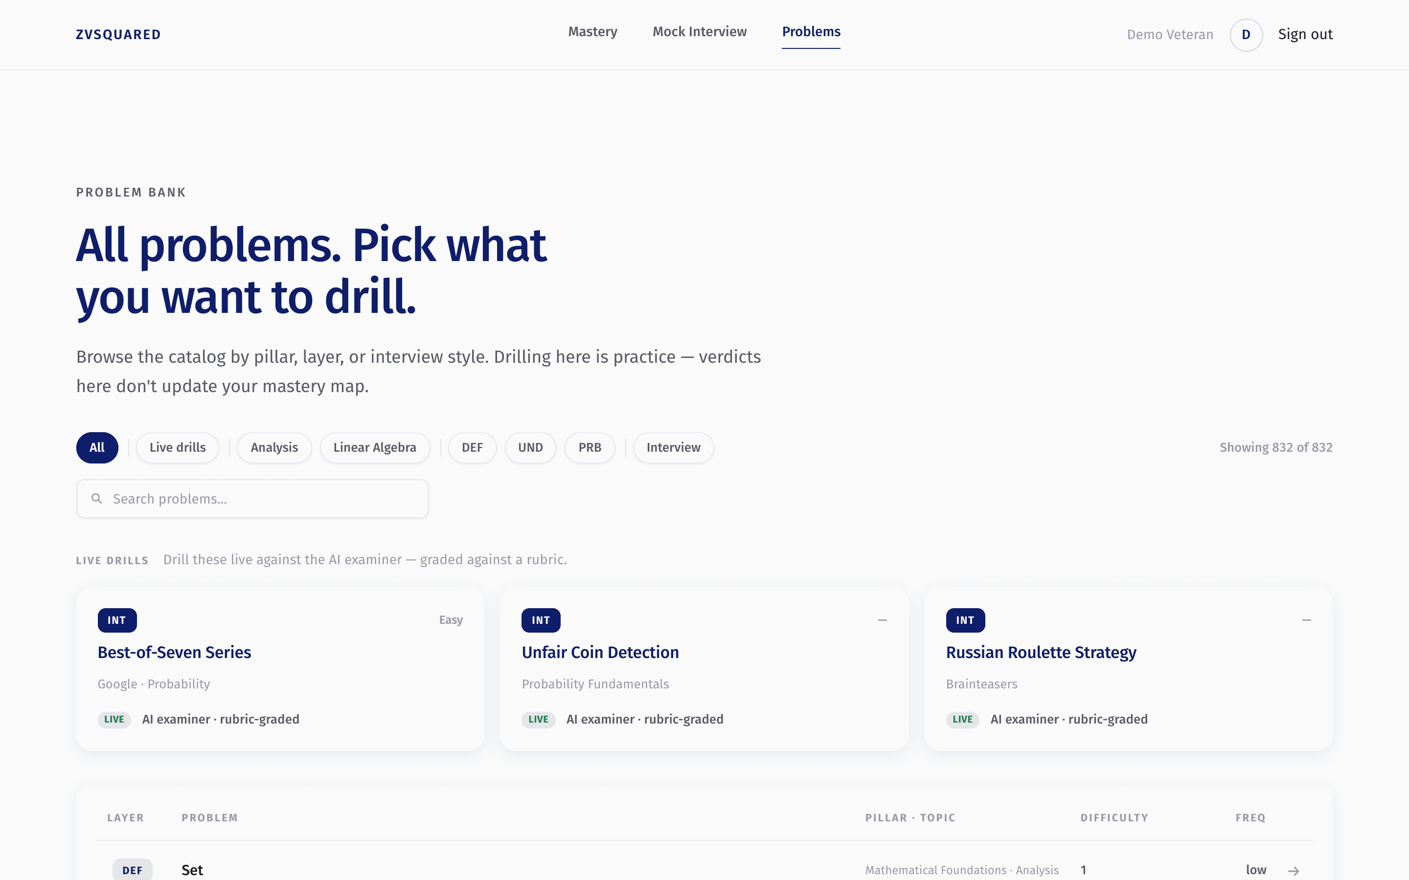Click the low frequency value

click(x=1256, y=870)
